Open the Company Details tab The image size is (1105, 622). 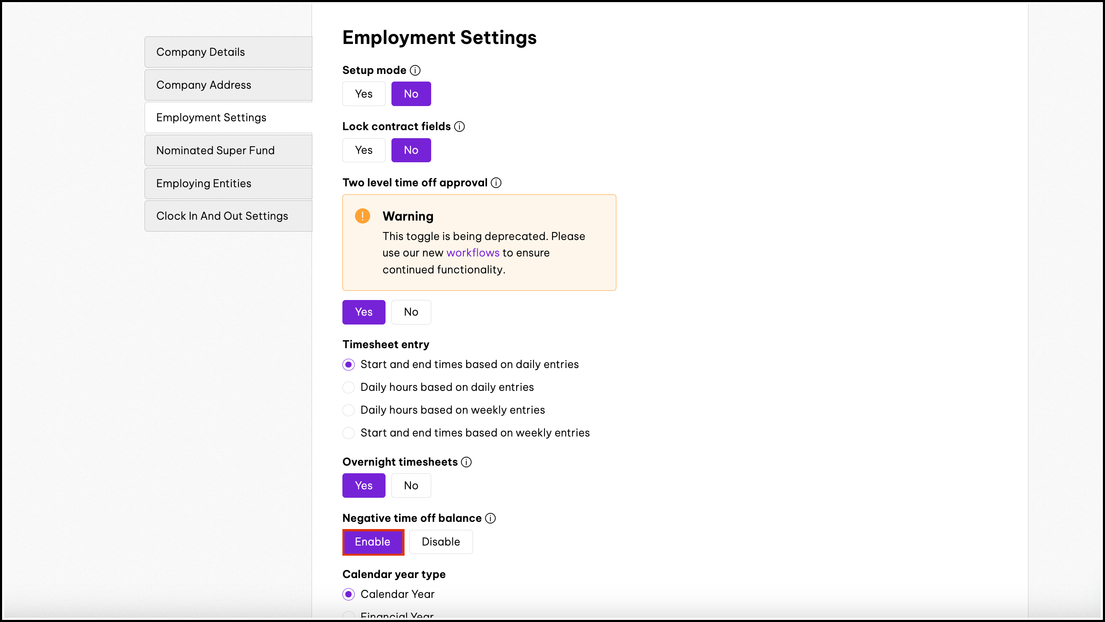click(x=228, y=52)
